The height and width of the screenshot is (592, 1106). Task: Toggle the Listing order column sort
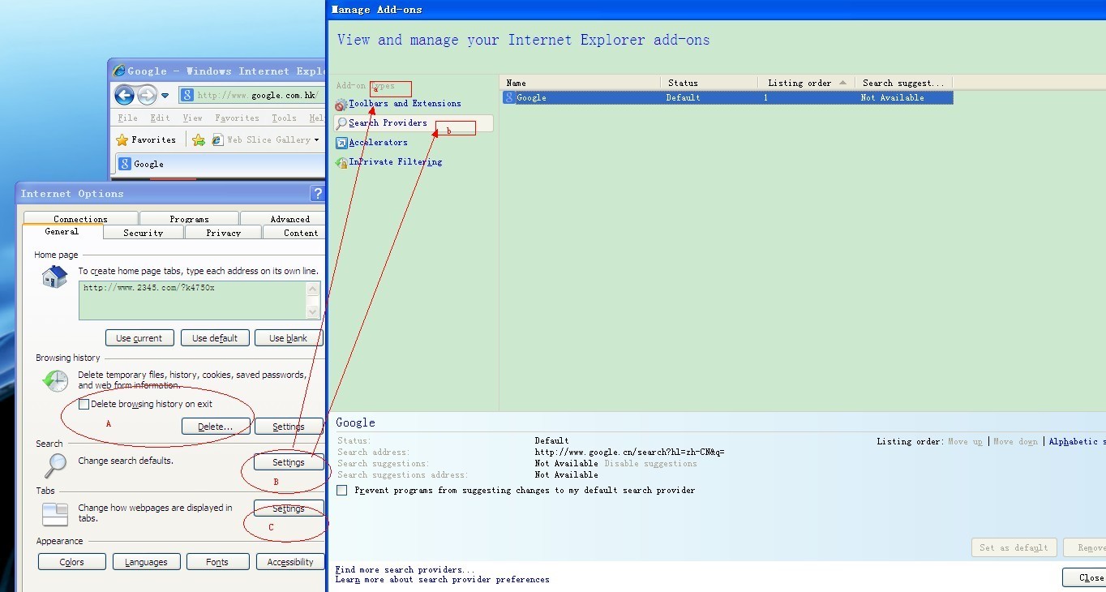[806, 83]
